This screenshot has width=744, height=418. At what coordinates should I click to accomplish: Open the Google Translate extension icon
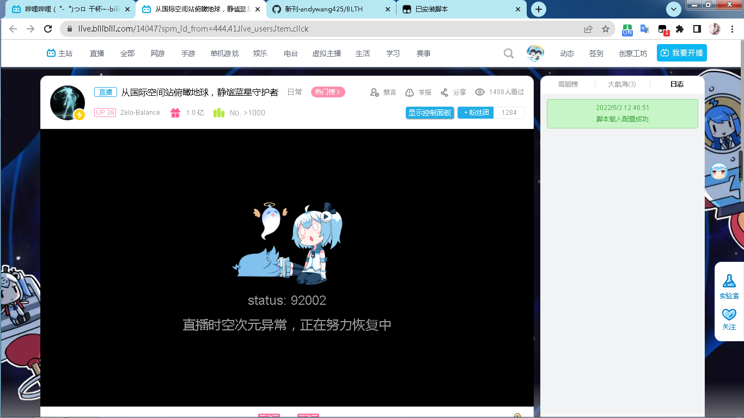[645, 29]
